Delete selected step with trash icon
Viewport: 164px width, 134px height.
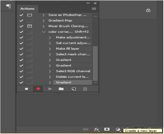[x=85, y=89]
